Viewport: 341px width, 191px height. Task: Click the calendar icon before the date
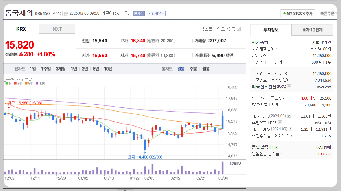pyautogui.click(x=66, y=14)
